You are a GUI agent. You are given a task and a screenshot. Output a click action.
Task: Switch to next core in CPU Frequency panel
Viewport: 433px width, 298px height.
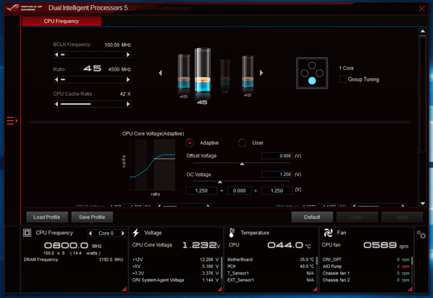click(x=123, y=233)
